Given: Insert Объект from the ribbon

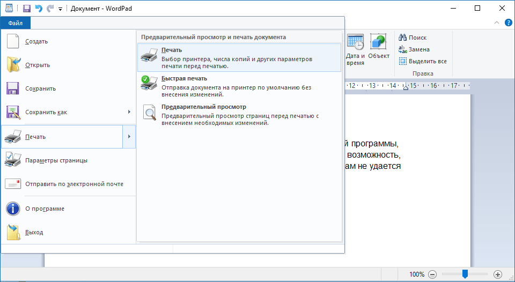Looking at the screenshot, I should click(x=378, y=47).
